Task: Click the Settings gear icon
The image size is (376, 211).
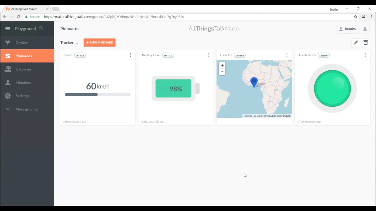Action: coord(8,96)
